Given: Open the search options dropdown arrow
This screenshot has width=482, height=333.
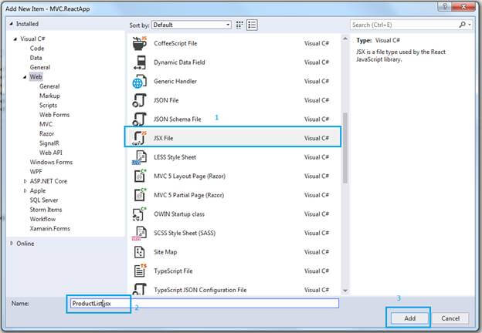Looking at the screenshot, I should tap(469, 25).
